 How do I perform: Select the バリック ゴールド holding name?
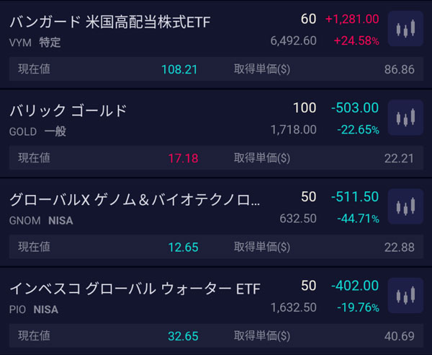coord(68,110)
